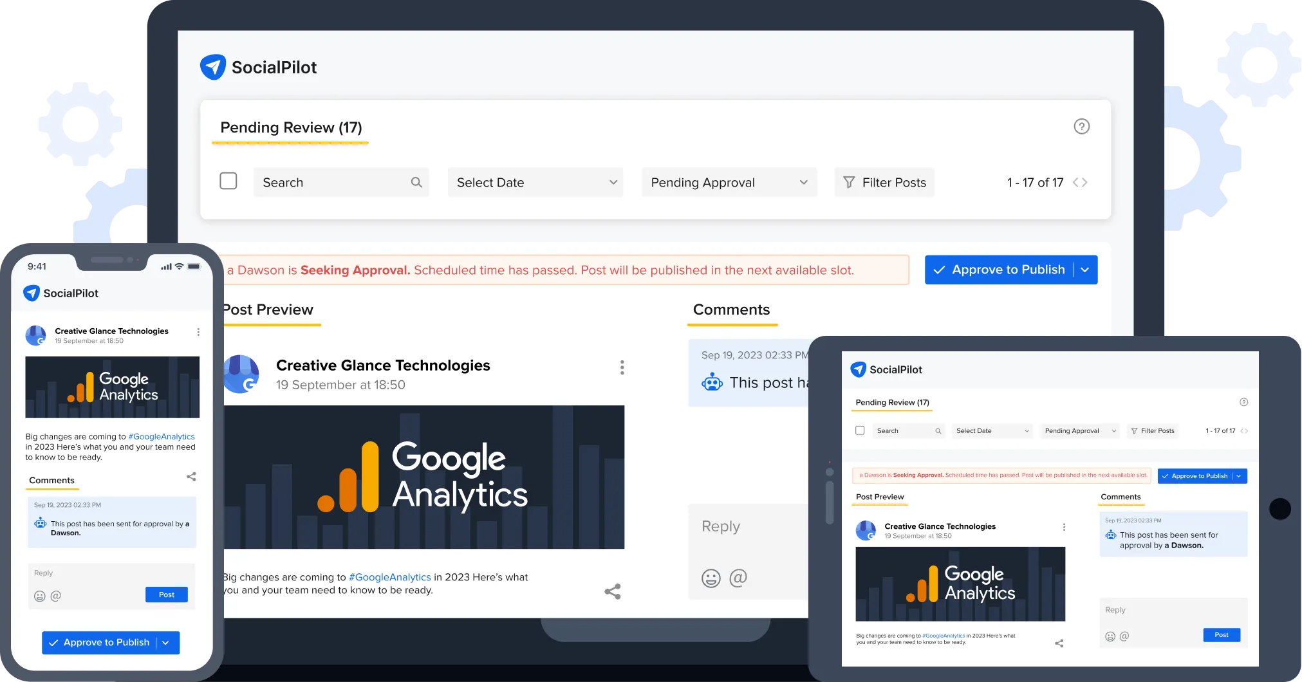1302x682 pixels.
Task: Click the filter funnel icon beside Filter Posts
Action: [850, 182]
